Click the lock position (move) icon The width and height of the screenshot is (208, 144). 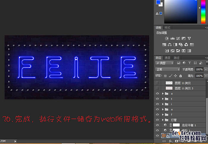[175, 75]
